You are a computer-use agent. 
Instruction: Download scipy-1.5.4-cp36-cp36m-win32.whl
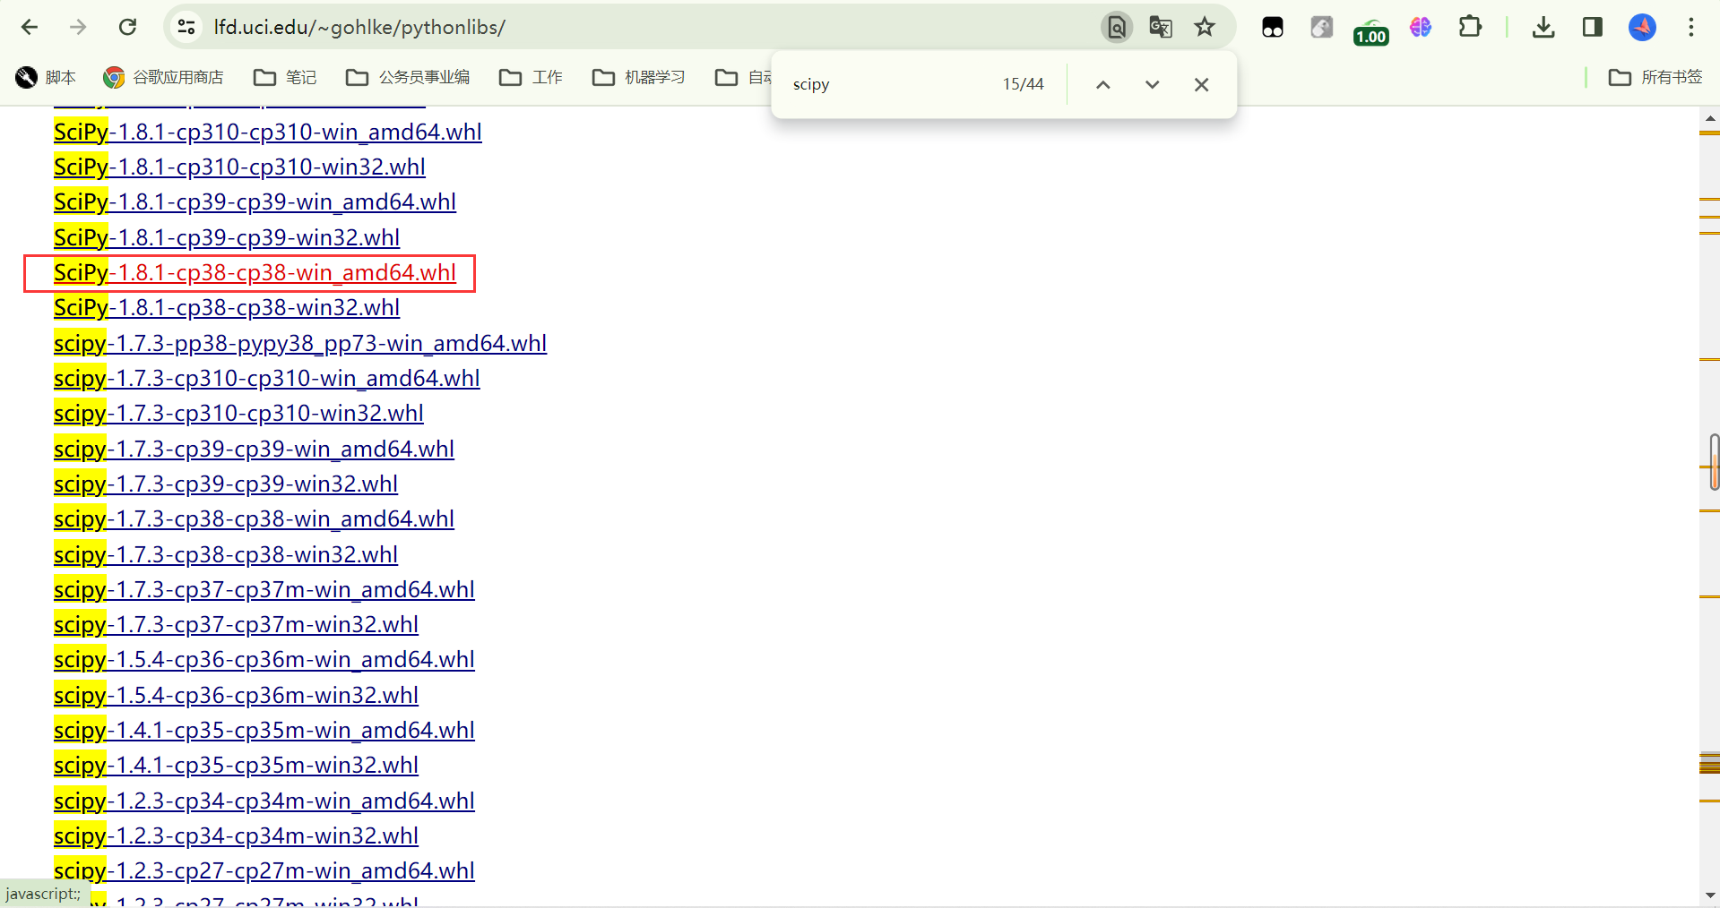pyautogui.click(x=236, y=695)
